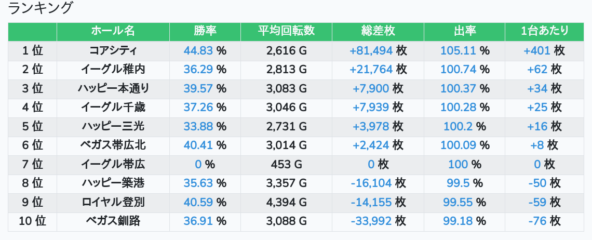The height and width of the screenshot is (240, 592).
Task: Open the ハッピー築港 hall entry
Action: click(x=113, y=183)
